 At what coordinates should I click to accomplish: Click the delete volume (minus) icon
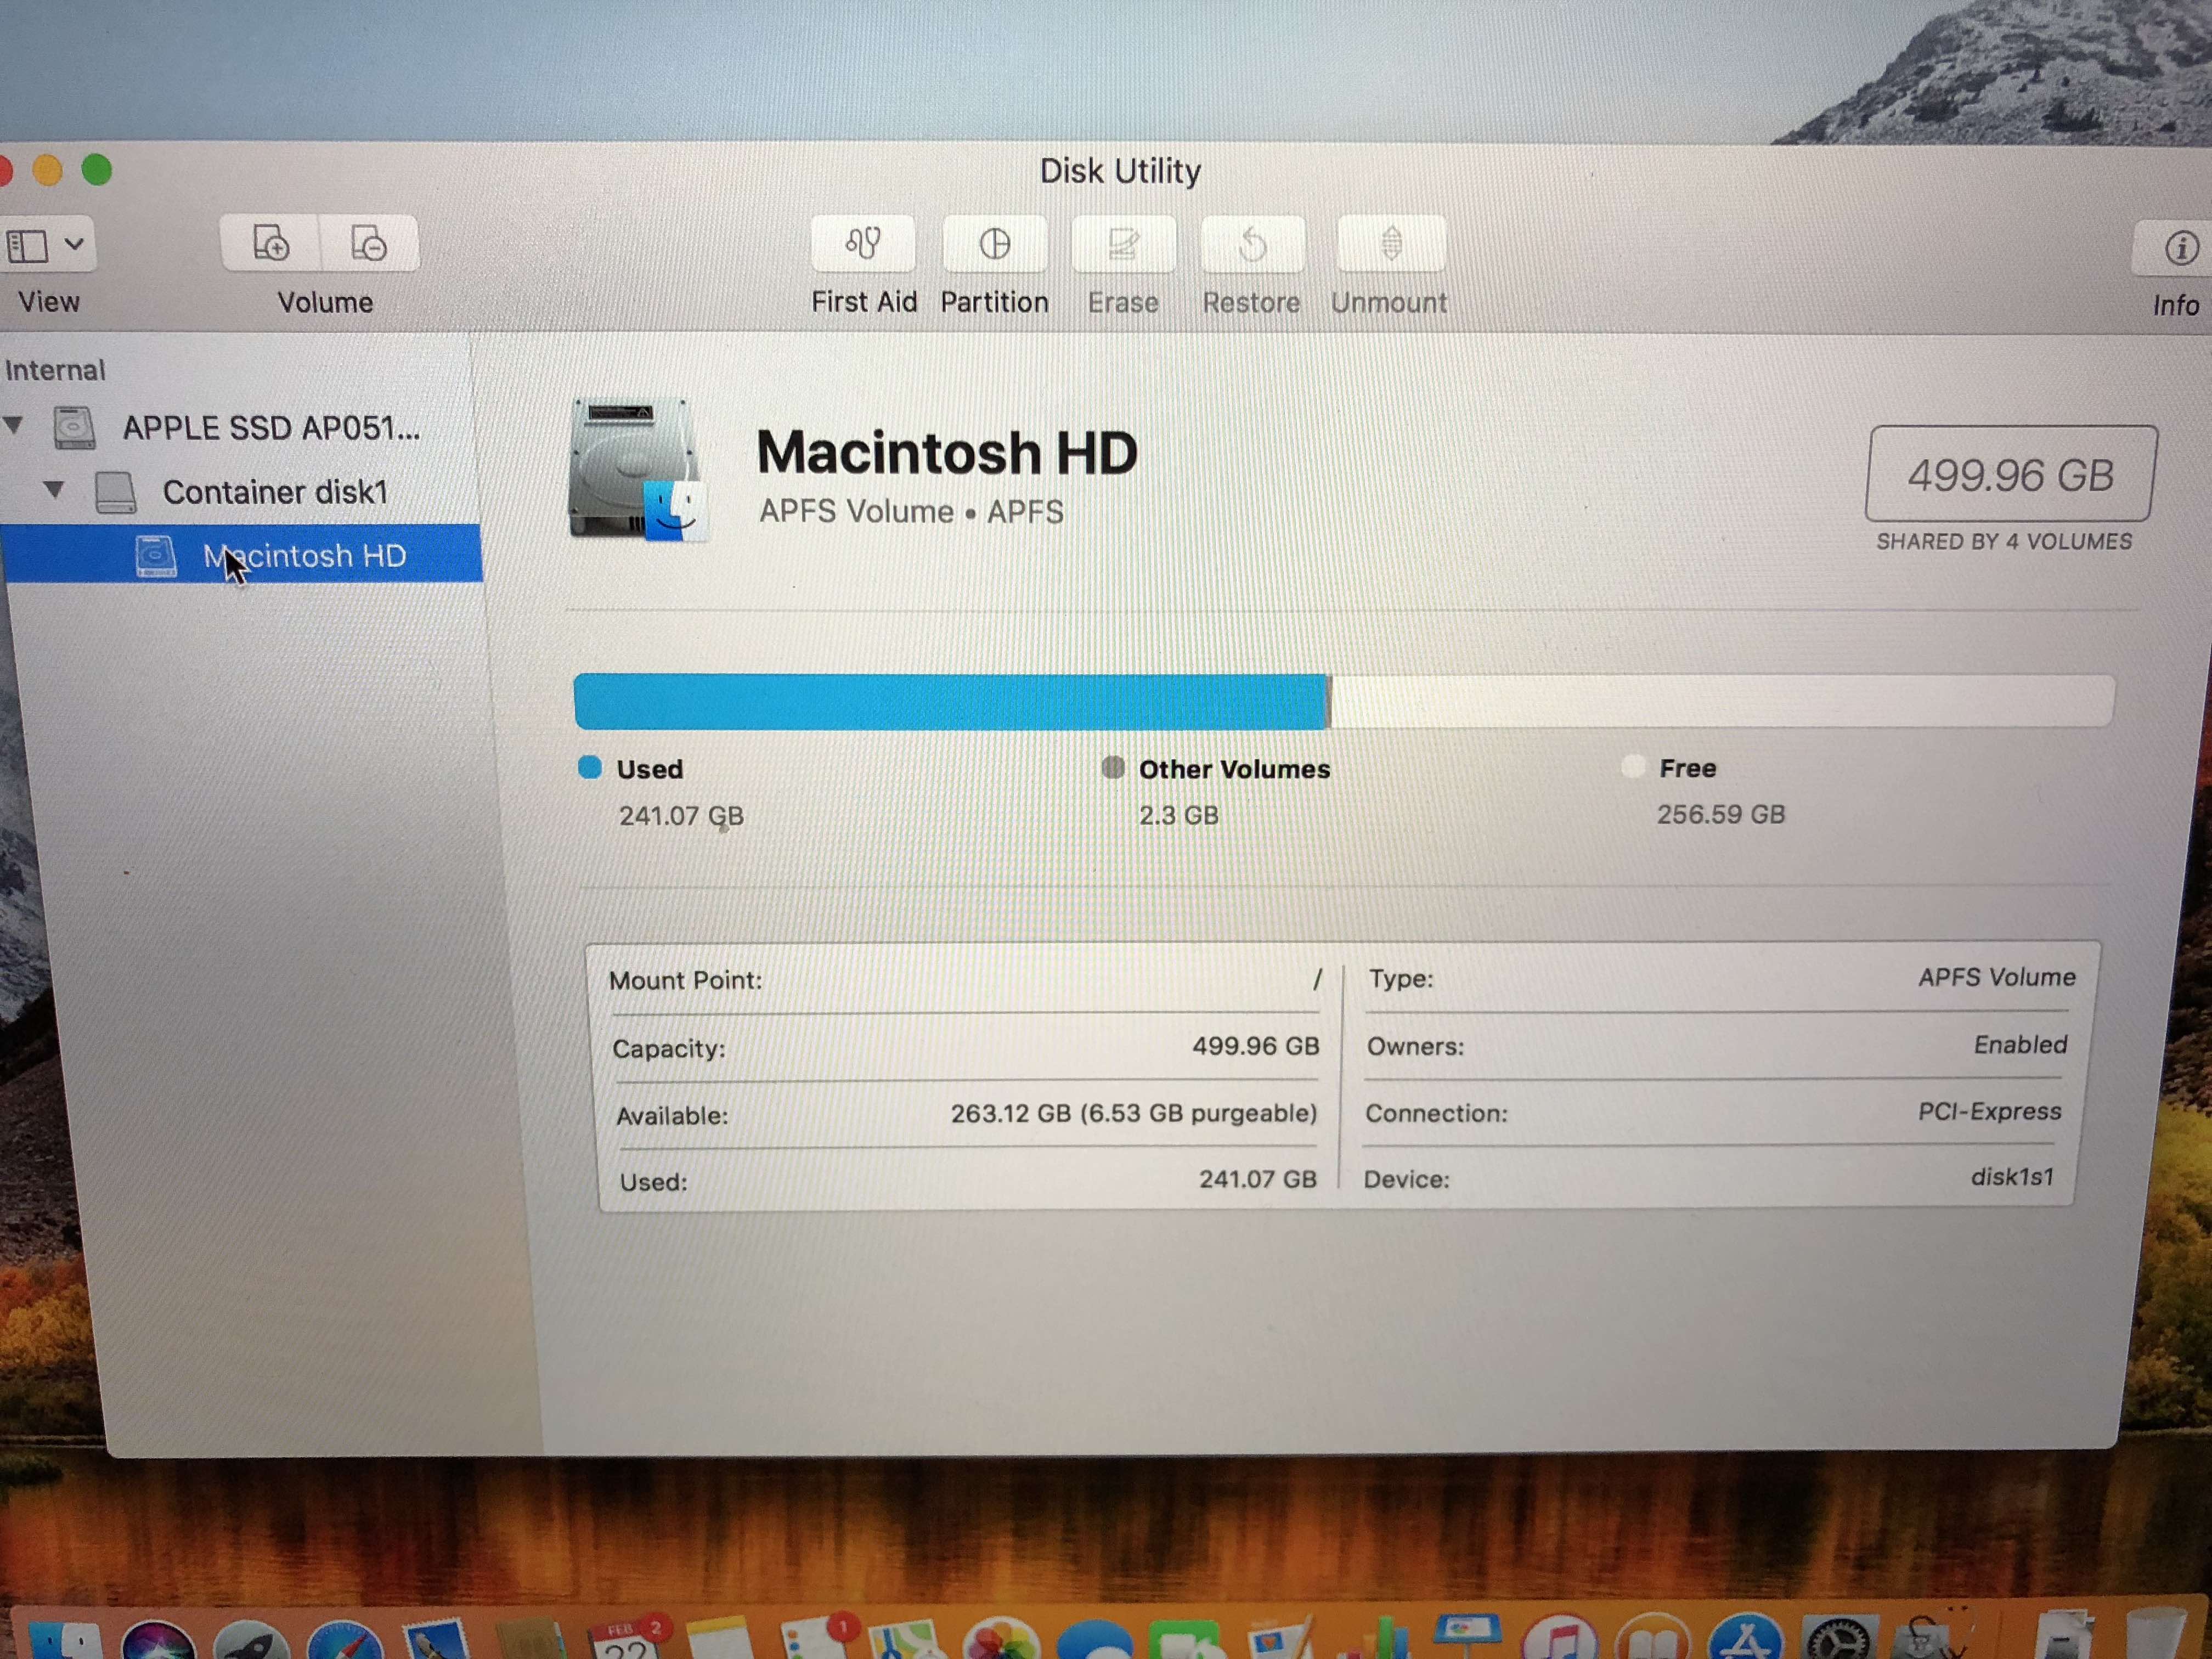click(368, 243)
